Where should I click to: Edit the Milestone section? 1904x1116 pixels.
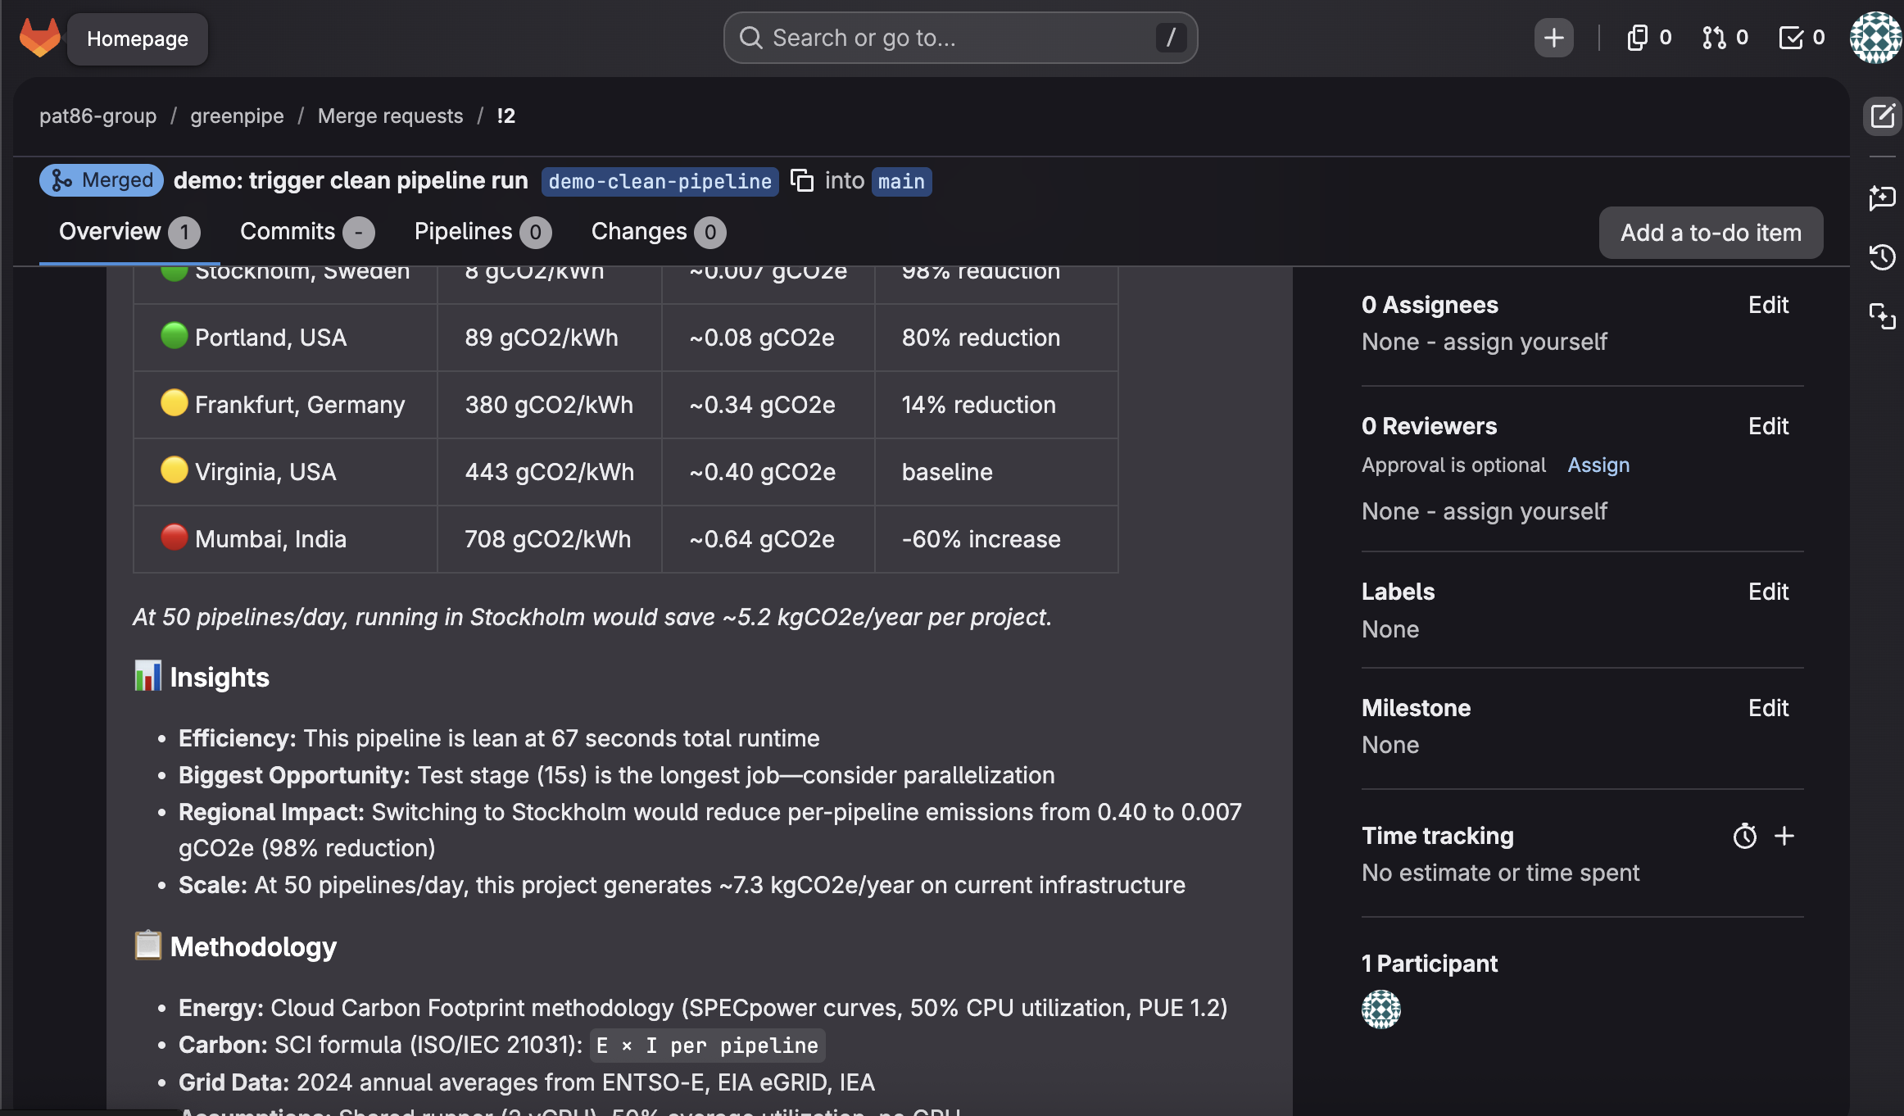[x=1768, y=708]
